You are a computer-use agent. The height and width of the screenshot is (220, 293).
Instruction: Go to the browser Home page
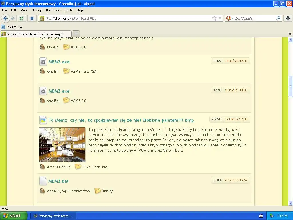pos(32,18)
